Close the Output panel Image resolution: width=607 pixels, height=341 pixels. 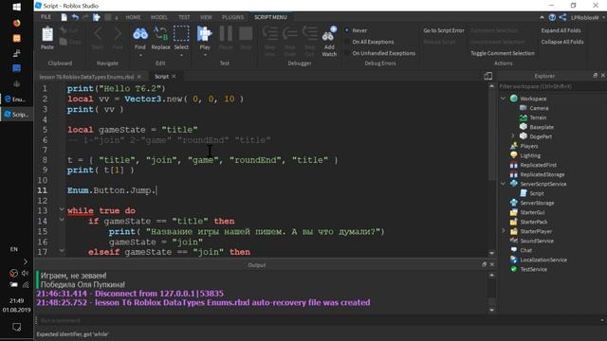(x=492, y=264)
